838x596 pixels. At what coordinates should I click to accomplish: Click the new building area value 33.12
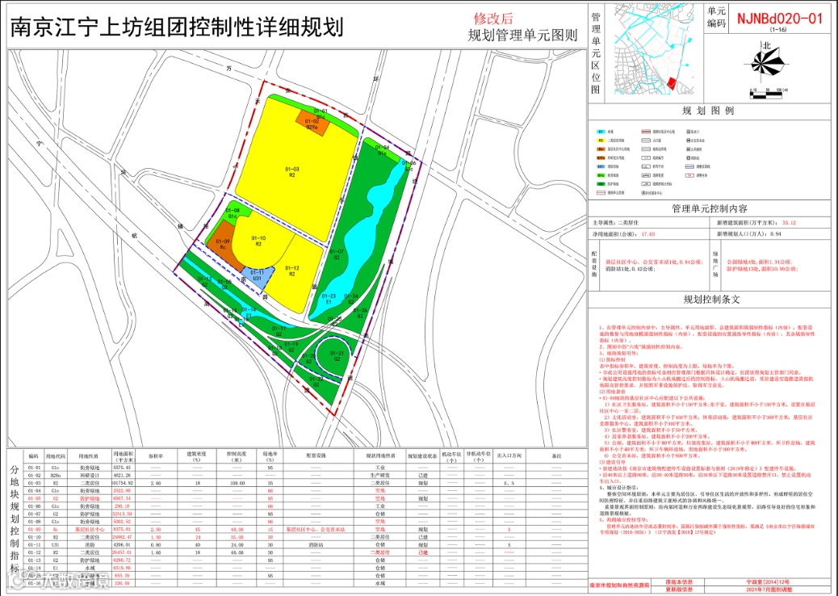click(x=789, y=222)
